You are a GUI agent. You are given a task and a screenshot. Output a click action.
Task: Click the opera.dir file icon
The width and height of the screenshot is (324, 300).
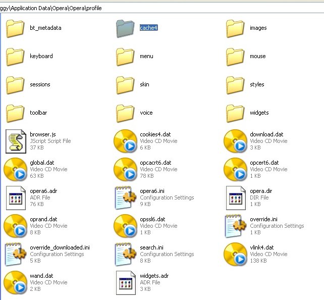[235, 197]
